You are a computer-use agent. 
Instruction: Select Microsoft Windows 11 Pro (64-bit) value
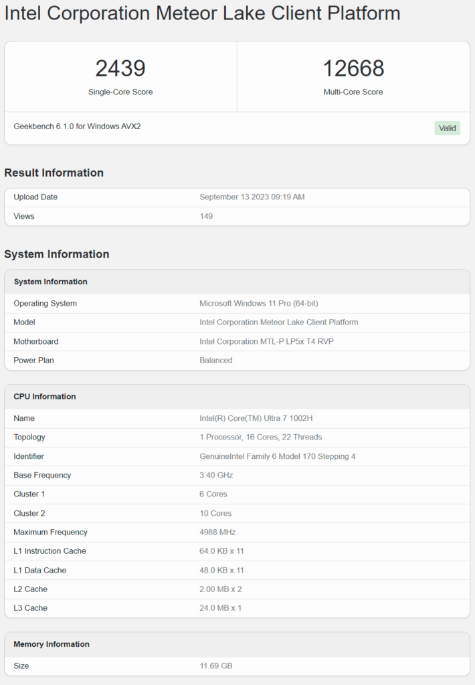[x=259, y=304]
